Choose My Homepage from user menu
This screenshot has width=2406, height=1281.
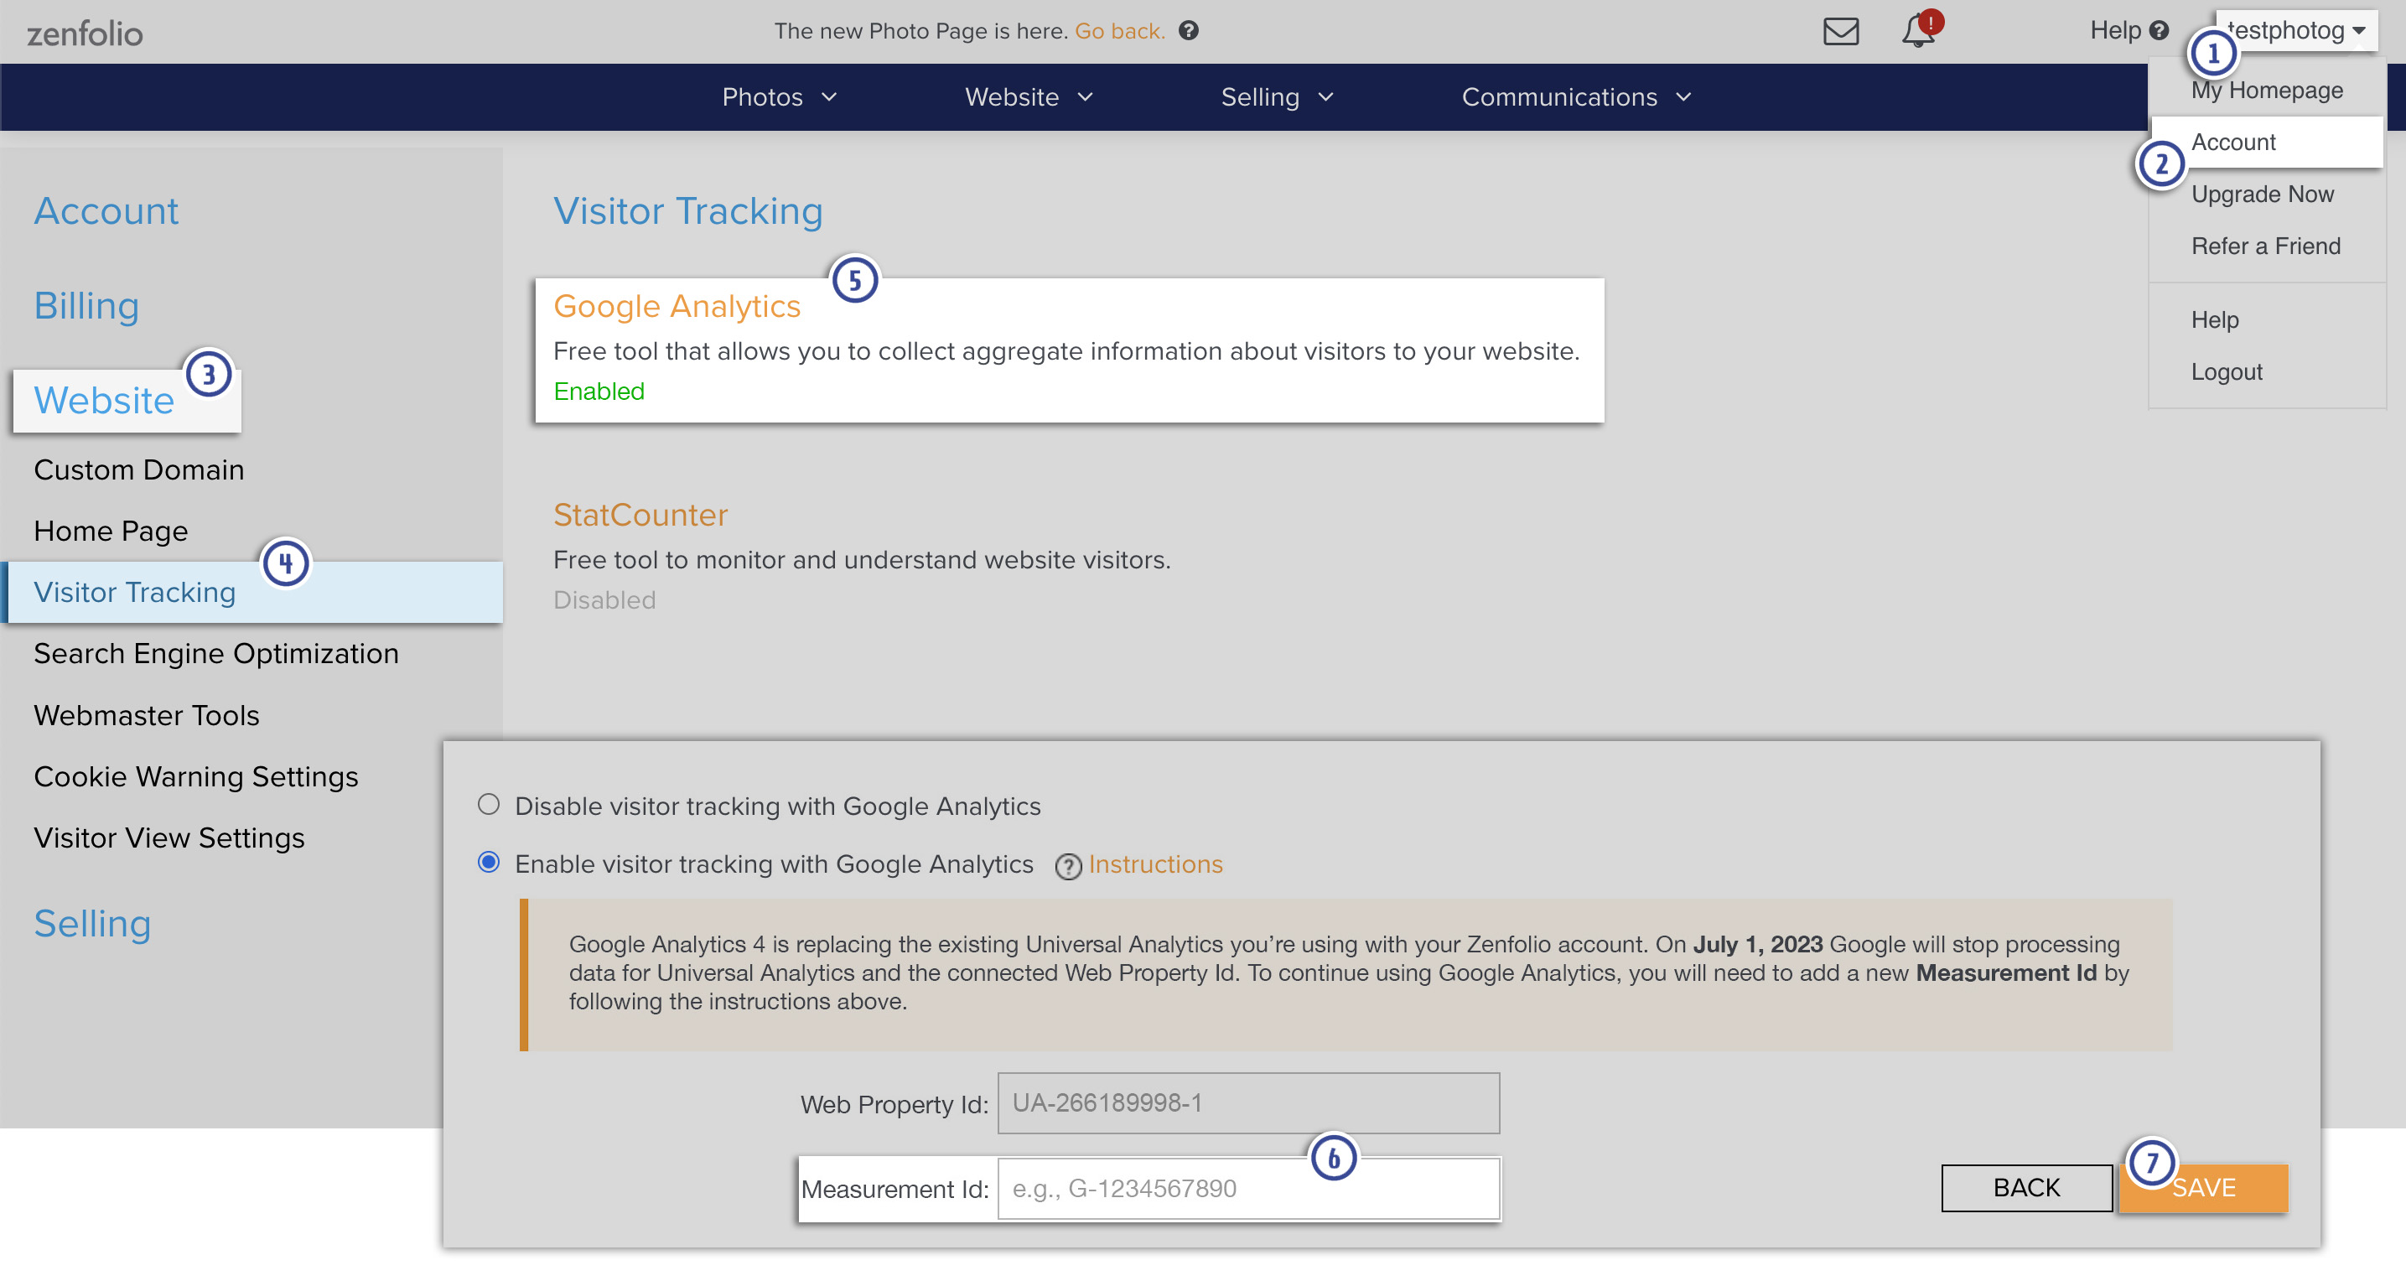pos(2266,91)
